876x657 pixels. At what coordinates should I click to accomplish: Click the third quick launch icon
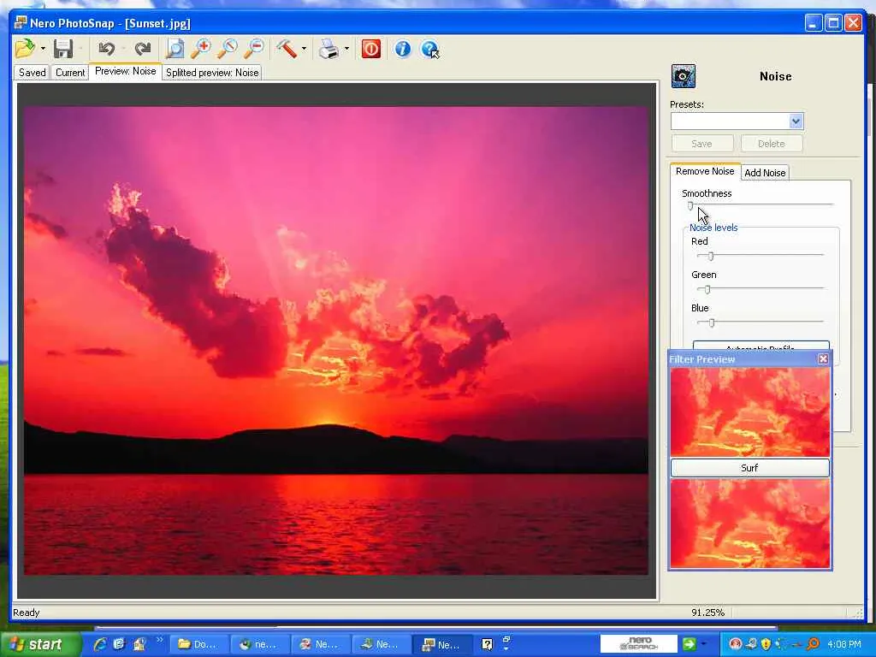point(139,644)
